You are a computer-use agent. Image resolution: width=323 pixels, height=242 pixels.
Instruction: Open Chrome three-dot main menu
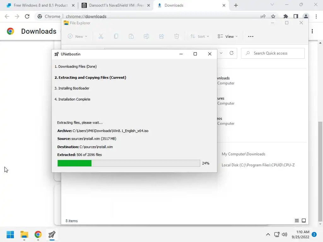[x=316, y=16]
